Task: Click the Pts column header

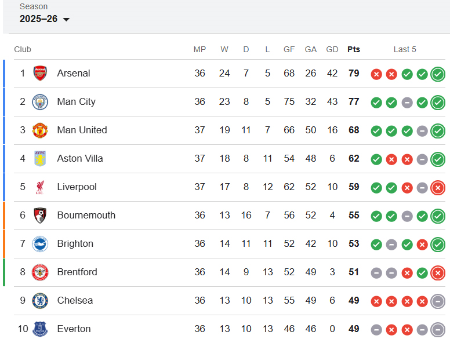Action: click(x=354, y=49)
